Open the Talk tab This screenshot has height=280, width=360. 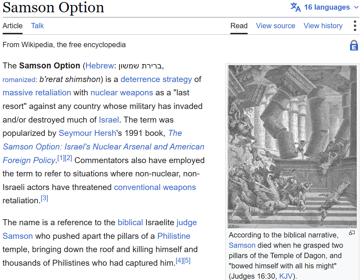coord(37,26)
